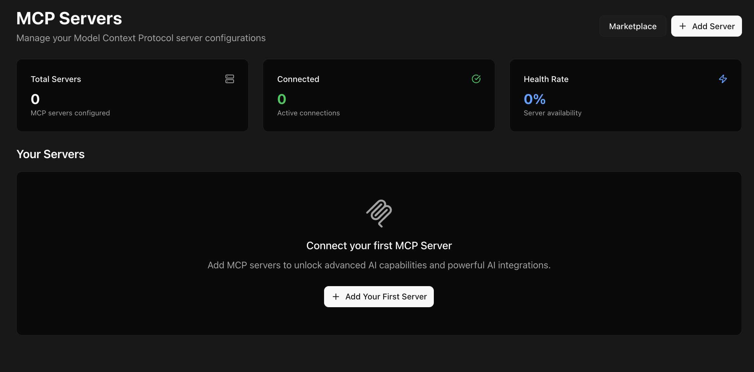Viewport: 754px width, 372px height.
Task: Click the Total Servers card
Action: (132, 95)
